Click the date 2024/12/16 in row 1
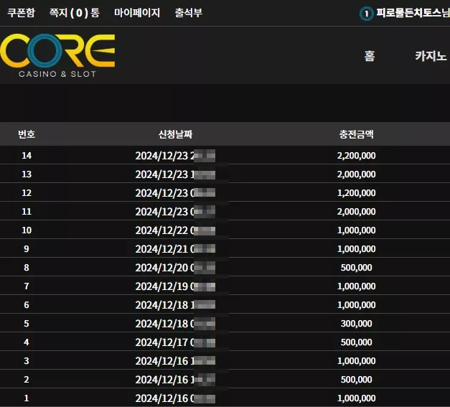 tap(161, 398)
